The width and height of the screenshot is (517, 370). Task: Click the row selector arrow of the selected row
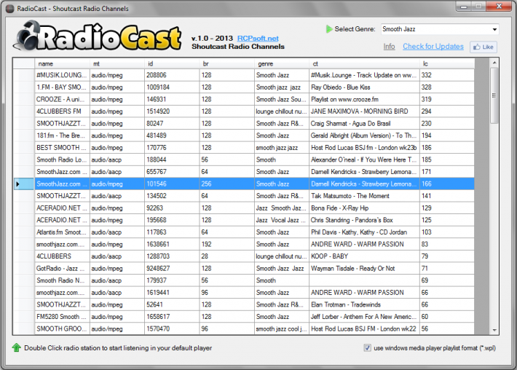pyautogui.click(x=17, y=184)
